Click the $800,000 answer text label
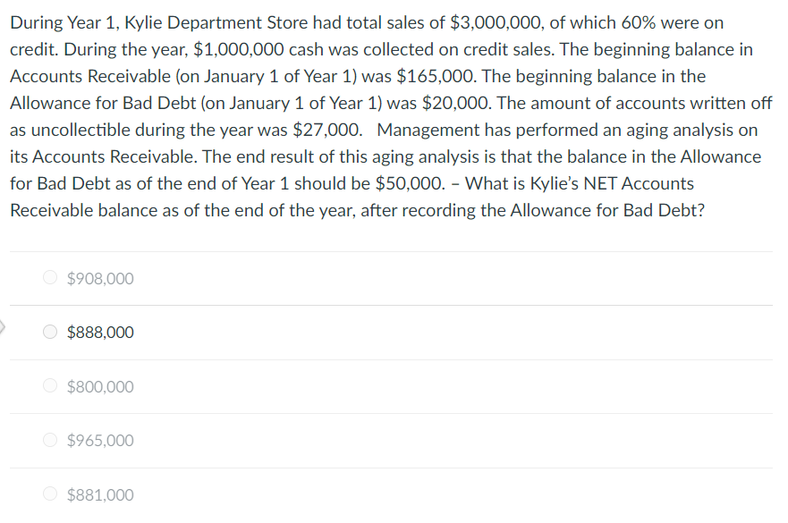 click(x=99, y=386)
